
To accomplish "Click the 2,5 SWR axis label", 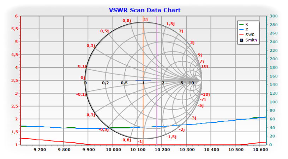I will click(x=15, y=106).
